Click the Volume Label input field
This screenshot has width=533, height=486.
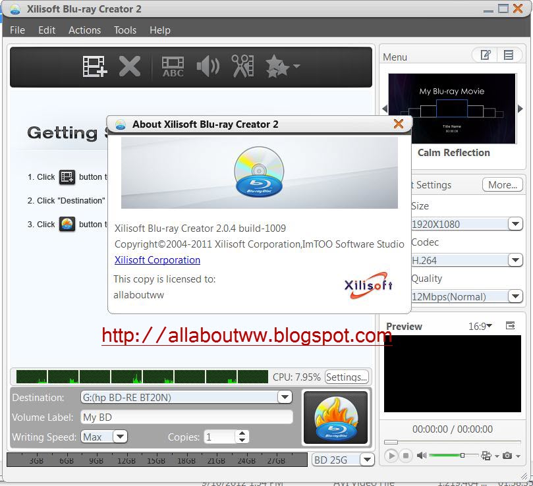(x=186, y=417)
